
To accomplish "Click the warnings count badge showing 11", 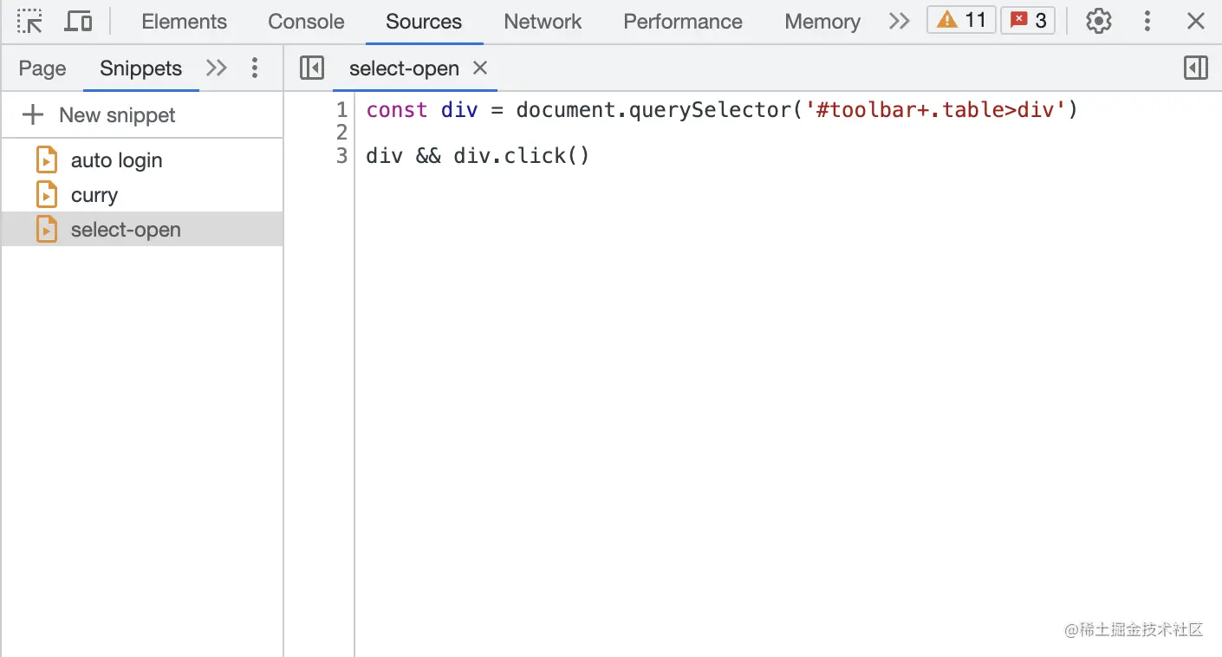I will click(x=962, y=20).
